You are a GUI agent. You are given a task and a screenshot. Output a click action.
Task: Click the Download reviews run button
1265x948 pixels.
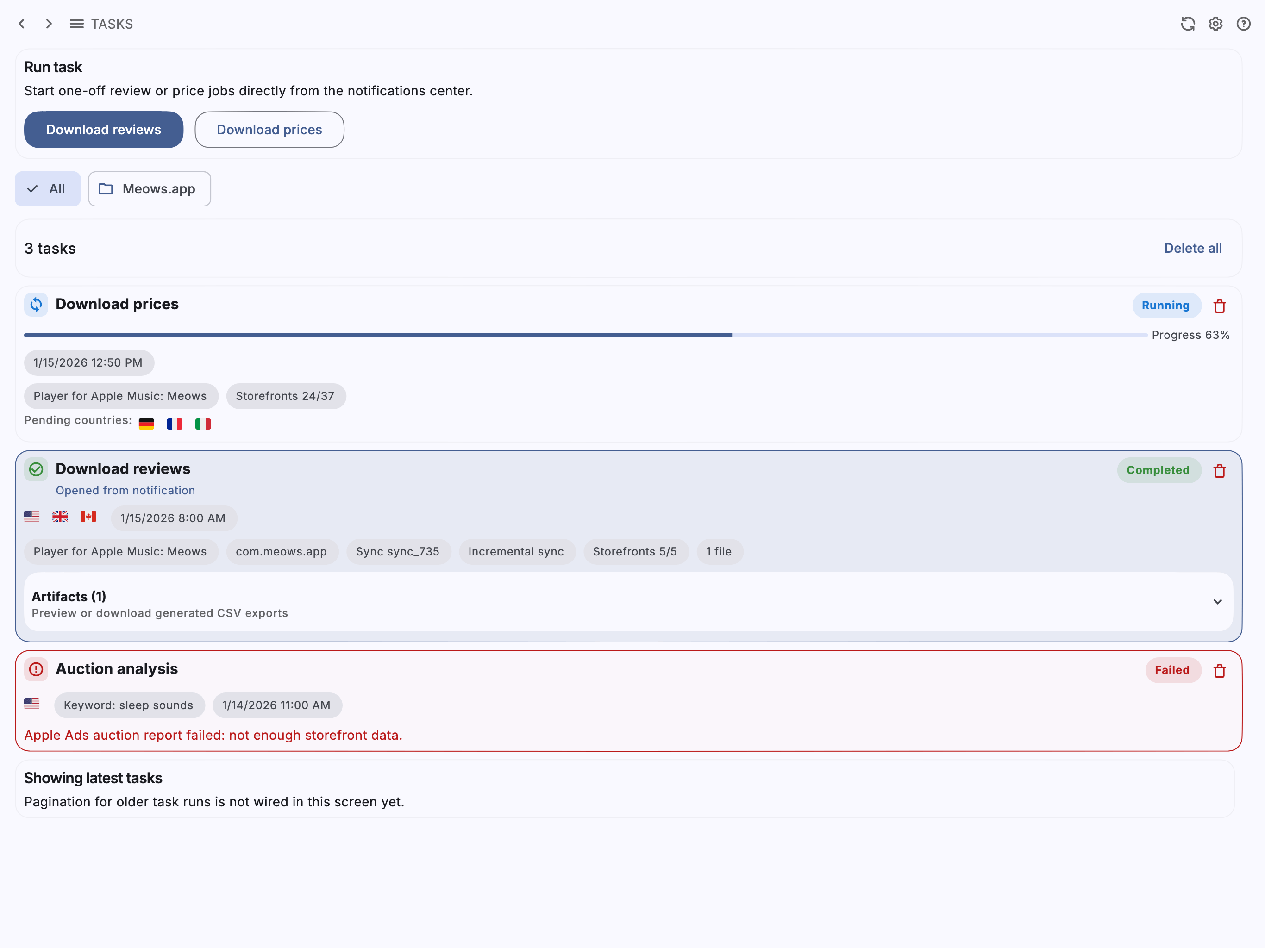(x=104, y=130)
